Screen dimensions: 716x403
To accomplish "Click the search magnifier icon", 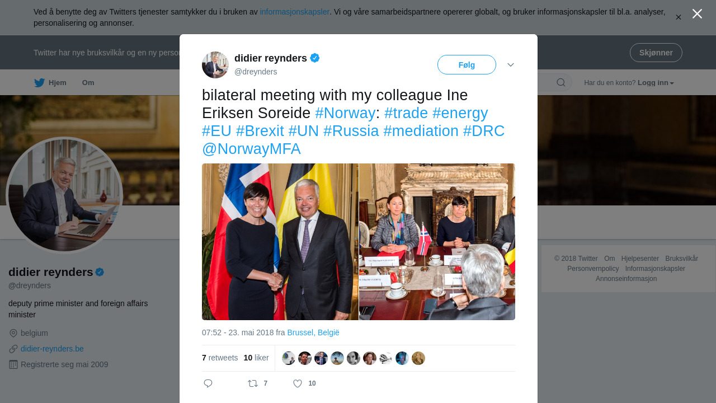I will tap(560, 83).
